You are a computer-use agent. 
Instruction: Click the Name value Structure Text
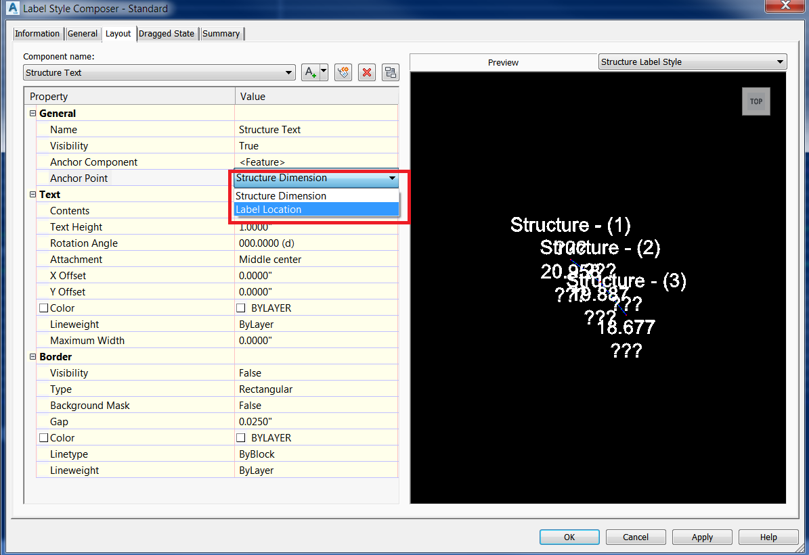point(316,130)
